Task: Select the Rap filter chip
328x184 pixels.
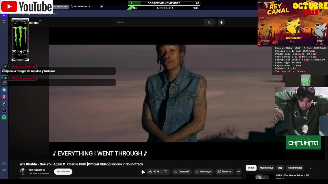Action: point(280,168)
